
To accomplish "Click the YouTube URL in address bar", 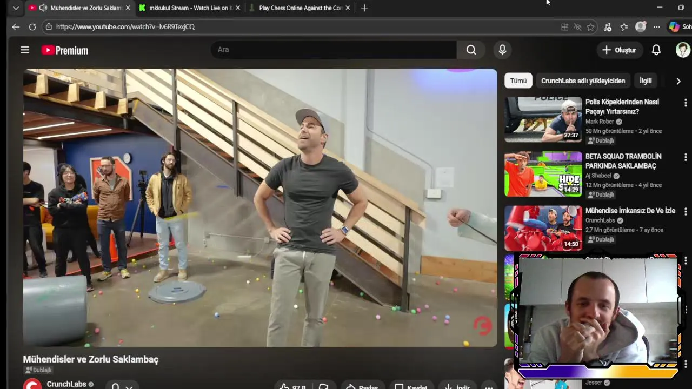I will 125,26.
